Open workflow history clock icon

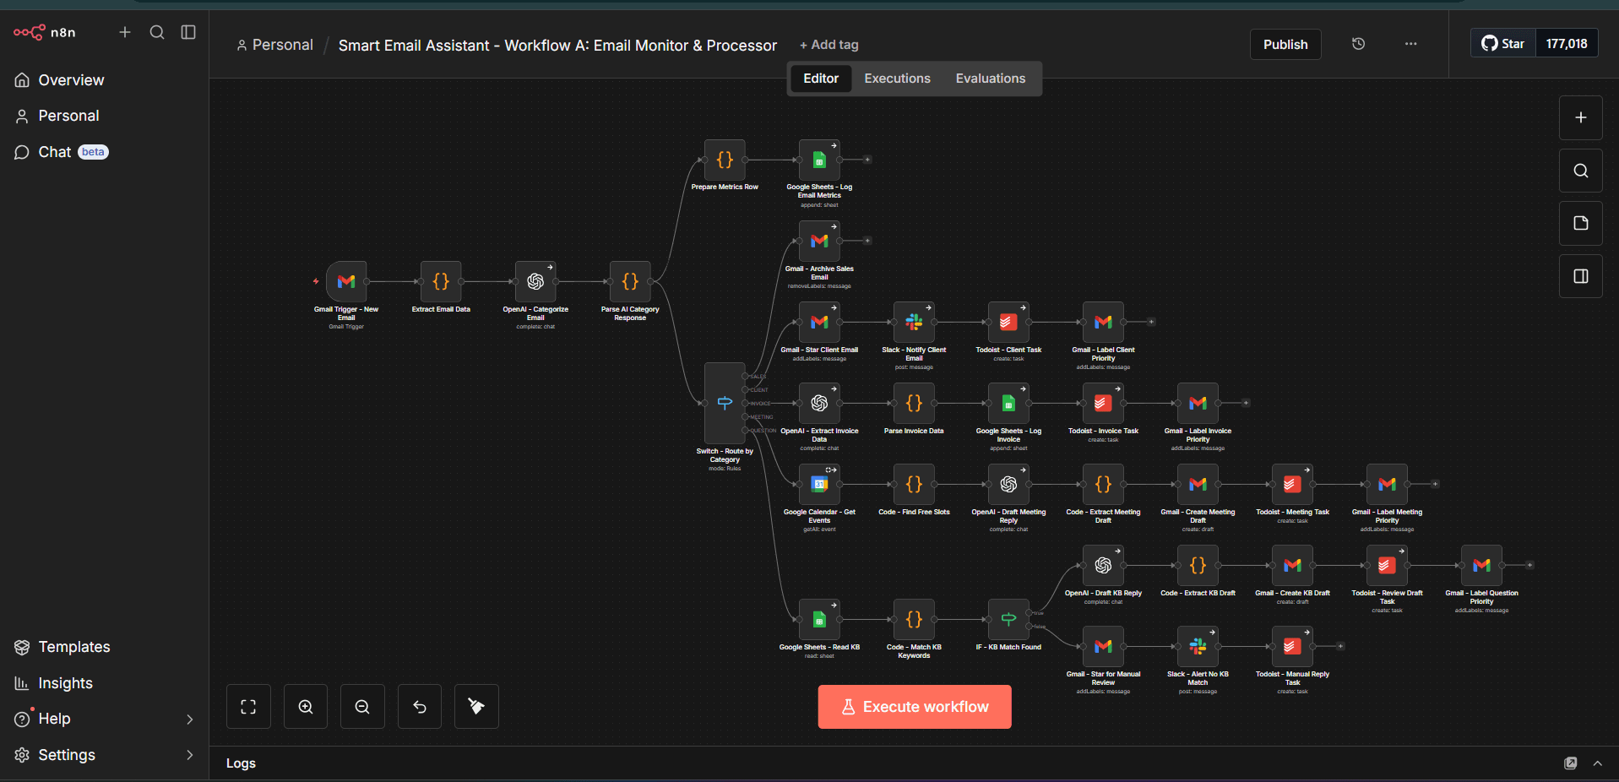[x=1358, y=44]
